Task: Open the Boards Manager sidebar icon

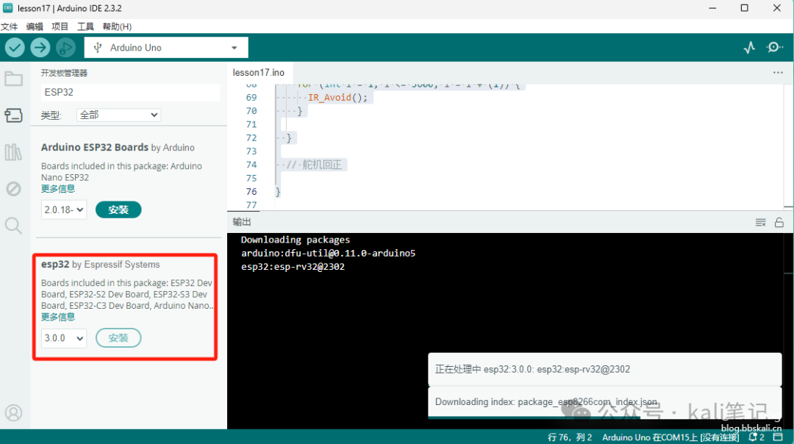Action: [14, 115]
